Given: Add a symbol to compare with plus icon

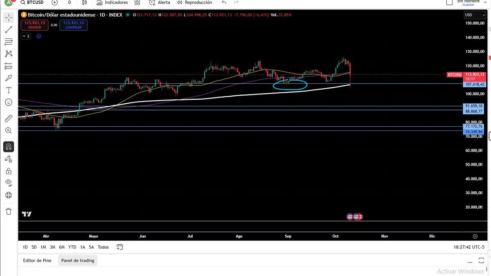Looking at the screenshot, I should 54,2.
